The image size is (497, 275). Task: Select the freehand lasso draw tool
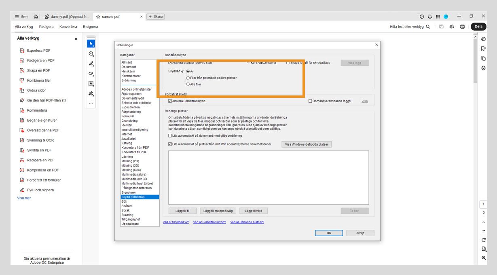(91, 74)
